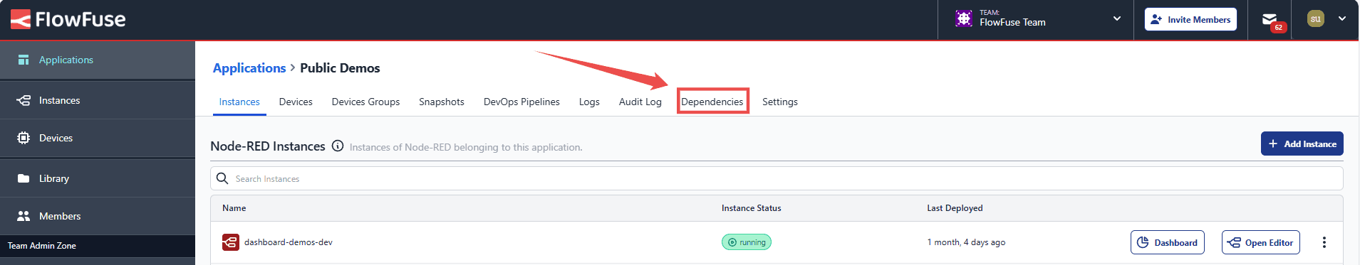1360x265 pixels.
Task: Open the application Settings tab
Action: click(780, 102)
